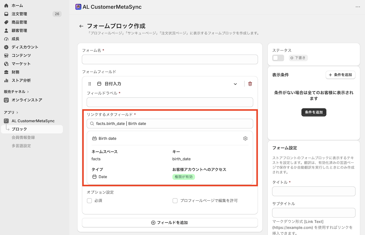Click the Date type value
Viewport: 365px width, 235px height.
[103, 177]
